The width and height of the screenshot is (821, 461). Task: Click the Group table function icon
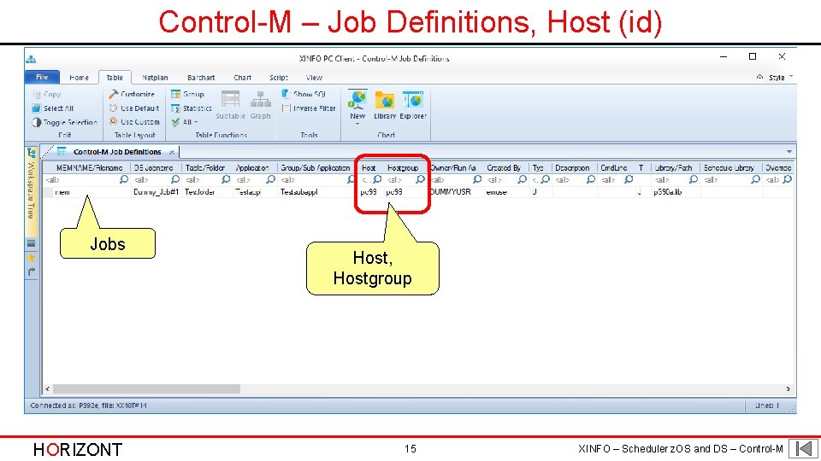175,94
